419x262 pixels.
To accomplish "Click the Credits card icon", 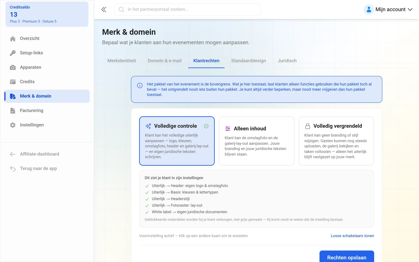I will pos(13,82).
